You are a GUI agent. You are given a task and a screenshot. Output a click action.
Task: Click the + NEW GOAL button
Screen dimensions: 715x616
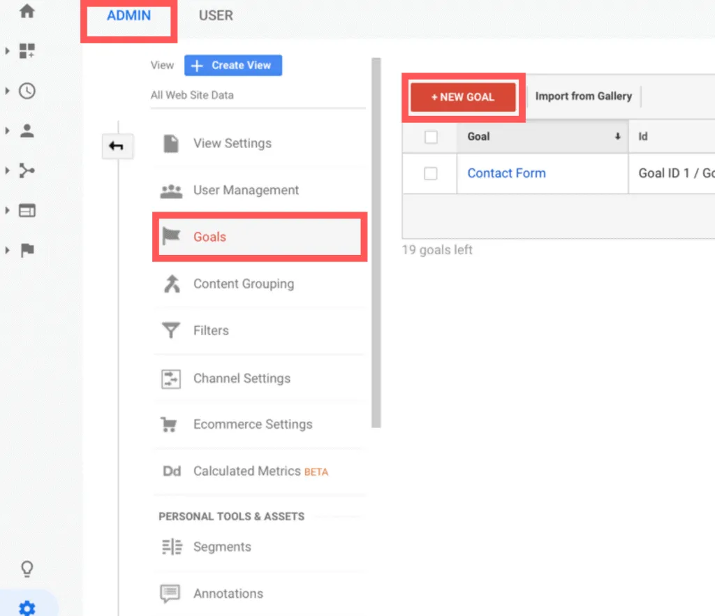pos(463,97)
